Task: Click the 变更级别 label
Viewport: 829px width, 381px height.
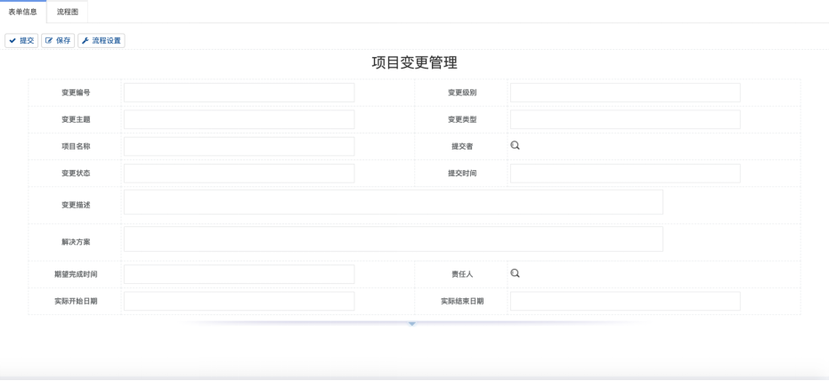Action: click(462, 93)
